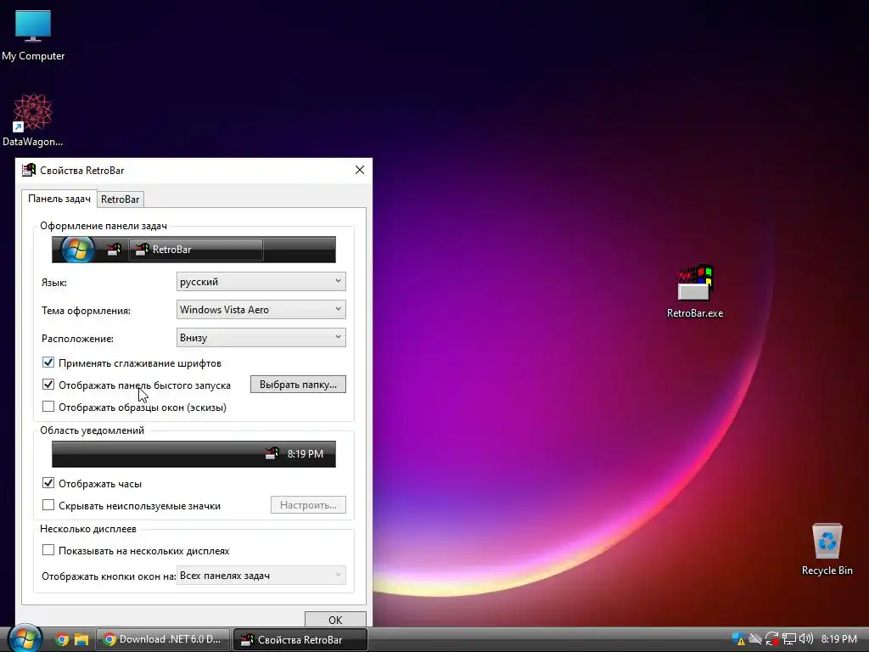Confirm the dialog with the OK button

click(335, 619)
